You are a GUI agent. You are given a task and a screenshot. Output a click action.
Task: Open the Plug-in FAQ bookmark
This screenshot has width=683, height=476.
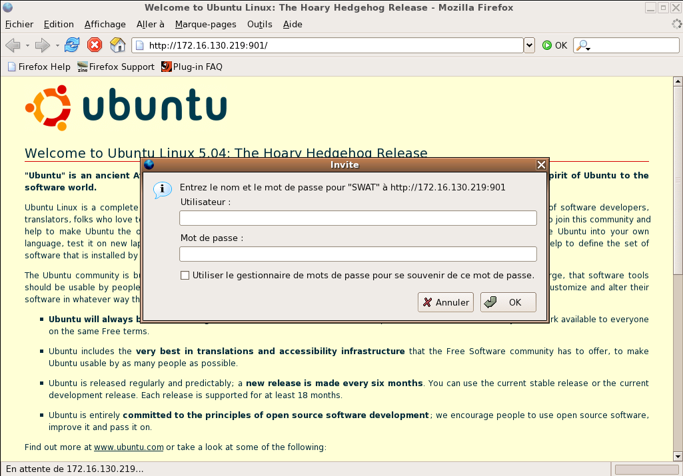point(192,67)
